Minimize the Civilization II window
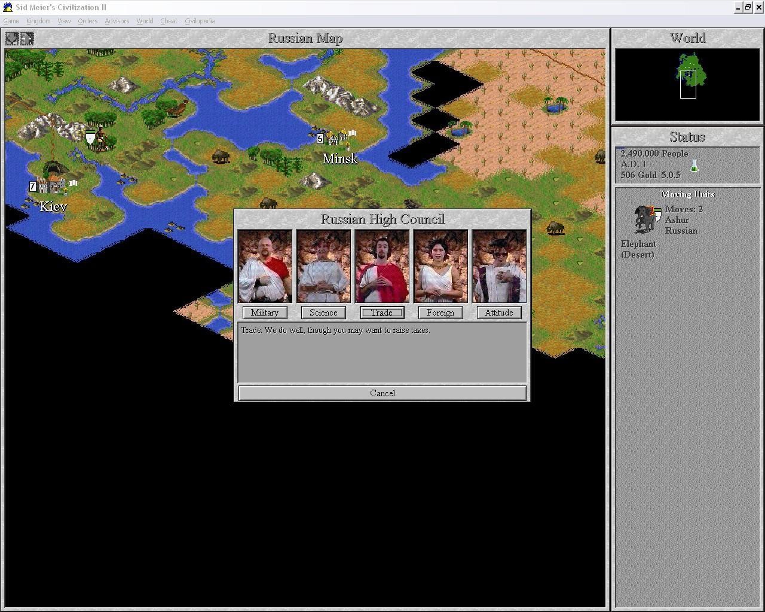Viewport: 765px width, 612px height. point(739,7)
